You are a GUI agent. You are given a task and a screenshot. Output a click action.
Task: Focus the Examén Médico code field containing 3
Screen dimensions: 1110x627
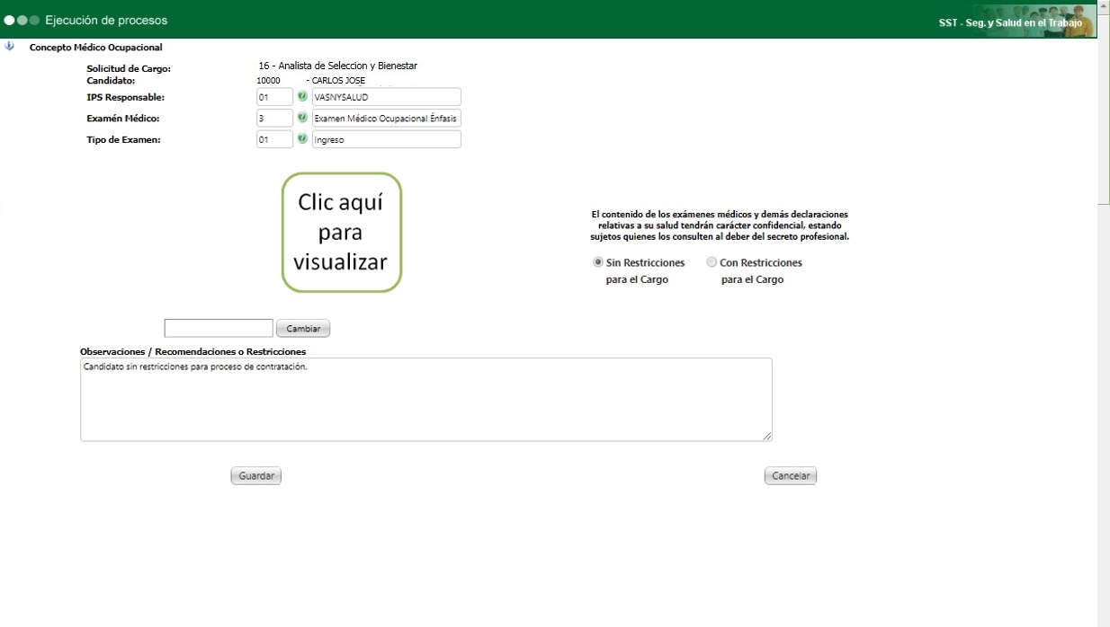(x=275, y=118)
